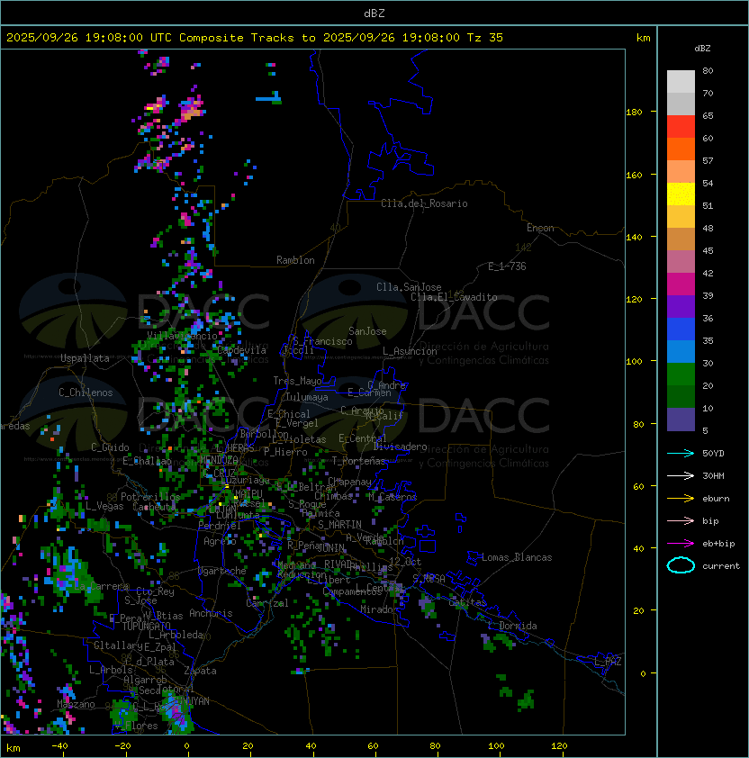Click the 'Zapata' map label
This screenshot has height=758, width=749.
coord(200,671)
